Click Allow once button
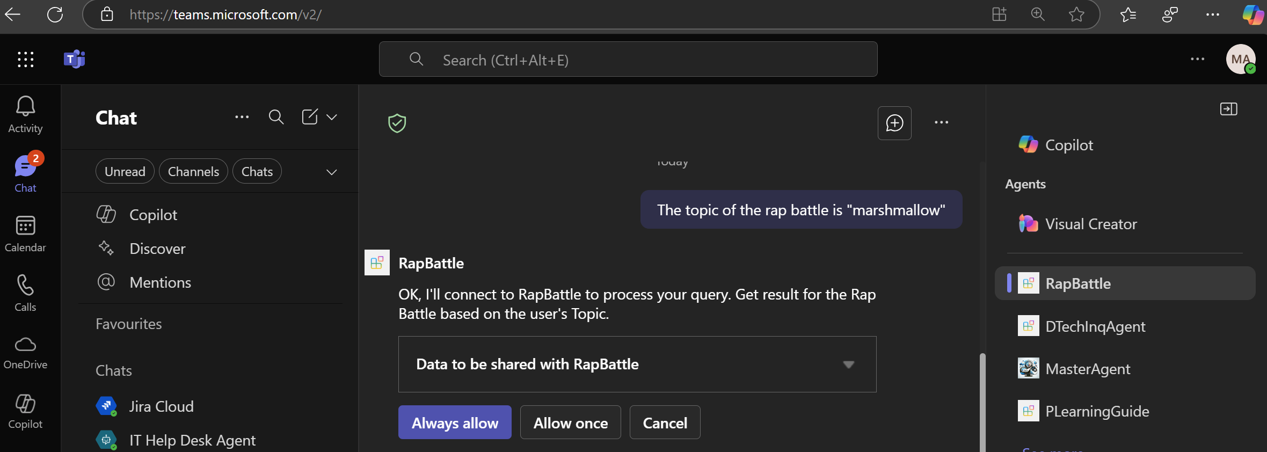The height and width of the screenshot is (452, 1267). (x=570, y=422)
